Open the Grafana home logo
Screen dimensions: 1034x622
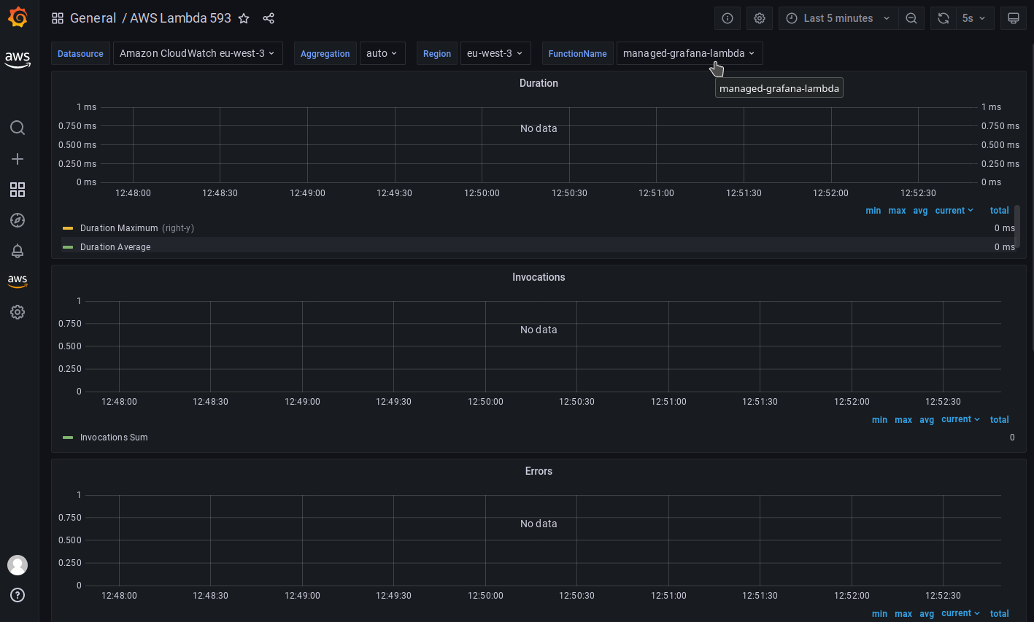point(18,18)
